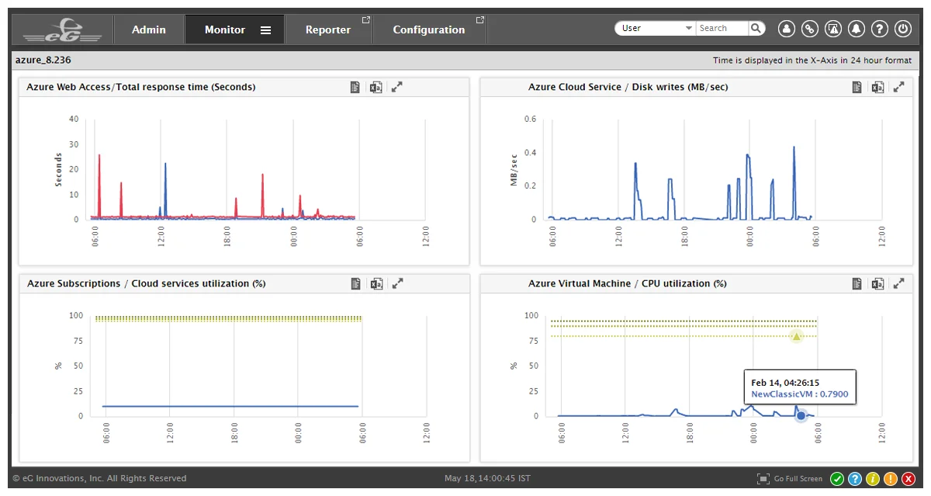Open Azure Virtual Machine chart document icon
The width and height of the screenshot is (931, 496).
[857, 283]
